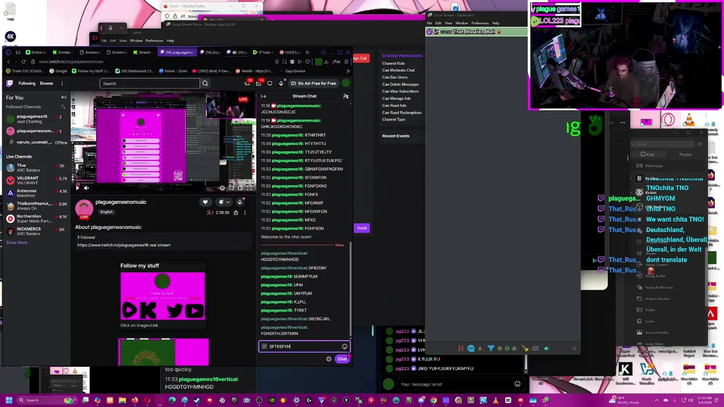This screenshot has height=407, width=724.
Task: Focus the Twitch Search field
Action: pyautogui.click(x=150, y=84)
